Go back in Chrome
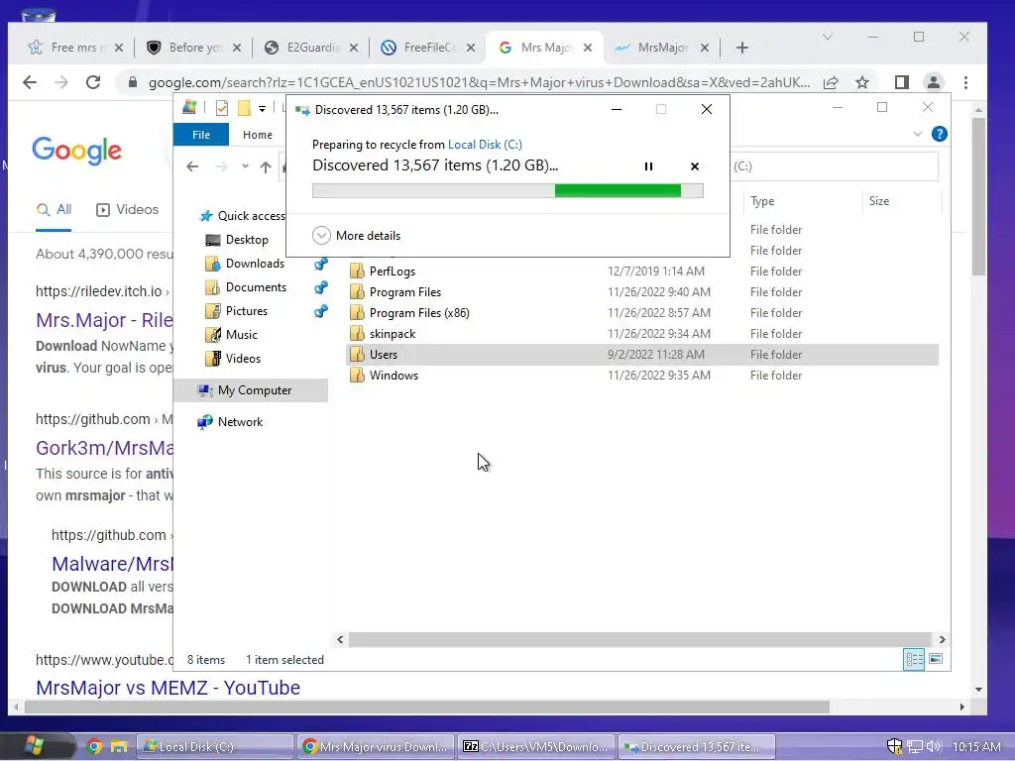The image size is (1015, 761). pos(30,82)
